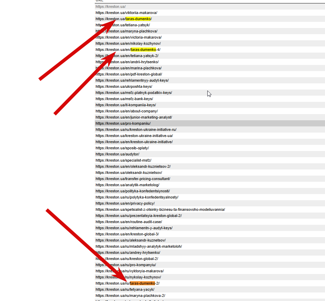Select the en/victoria-makarova URL row
Viewport: 325px width, 301px height.
pos(210,37)
